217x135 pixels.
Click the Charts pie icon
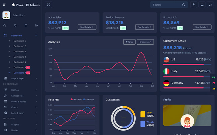point(5,107)
